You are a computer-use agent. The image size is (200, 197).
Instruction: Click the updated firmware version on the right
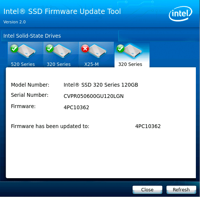click(148, 126)
